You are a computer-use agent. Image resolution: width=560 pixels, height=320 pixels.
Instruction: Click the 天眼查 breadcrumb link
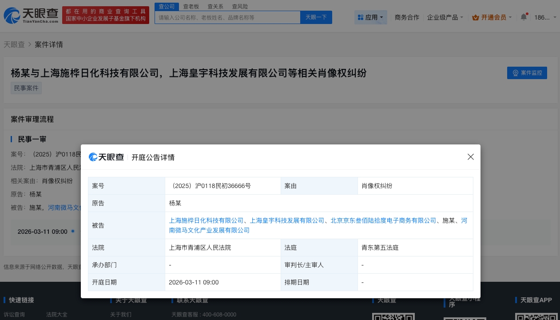point(14,44)
